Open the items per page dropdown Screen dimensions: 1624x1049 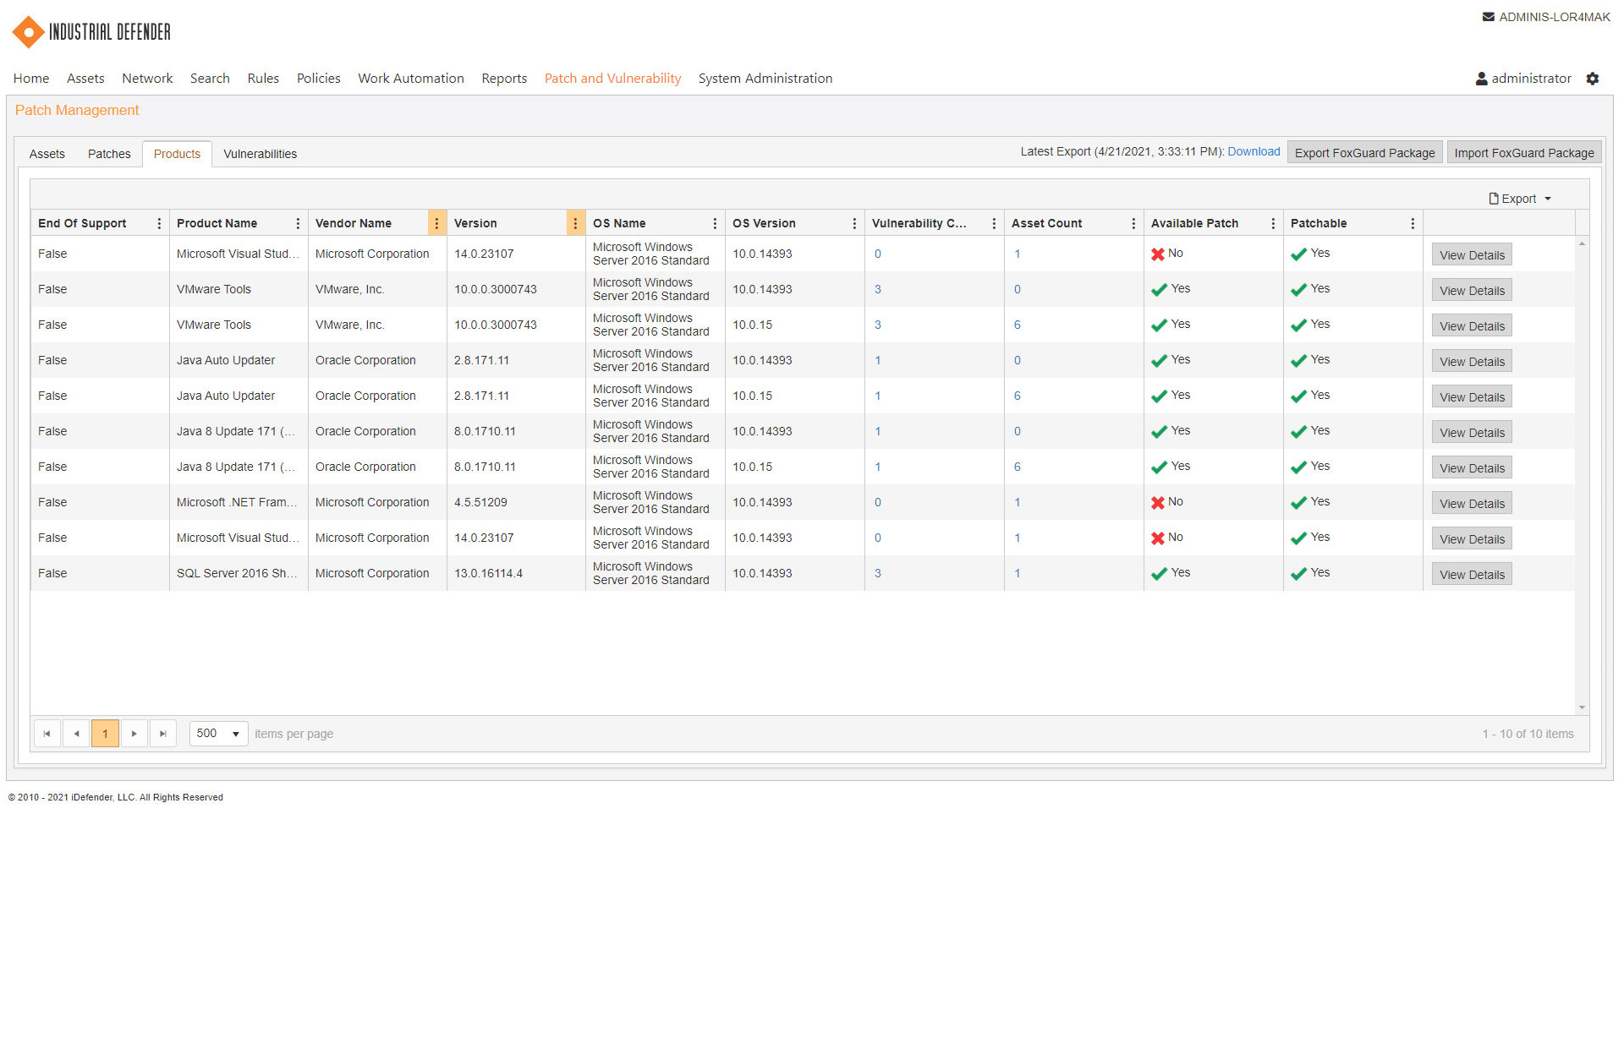[217, 733]
